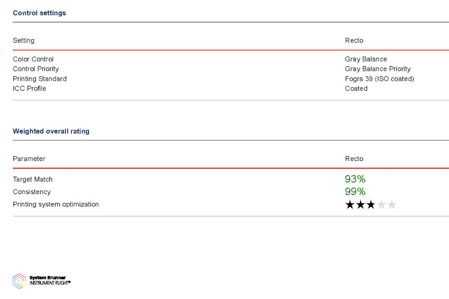Select the 93% Target Match value
The image size is (449, 299).
(x=355, y=179)
